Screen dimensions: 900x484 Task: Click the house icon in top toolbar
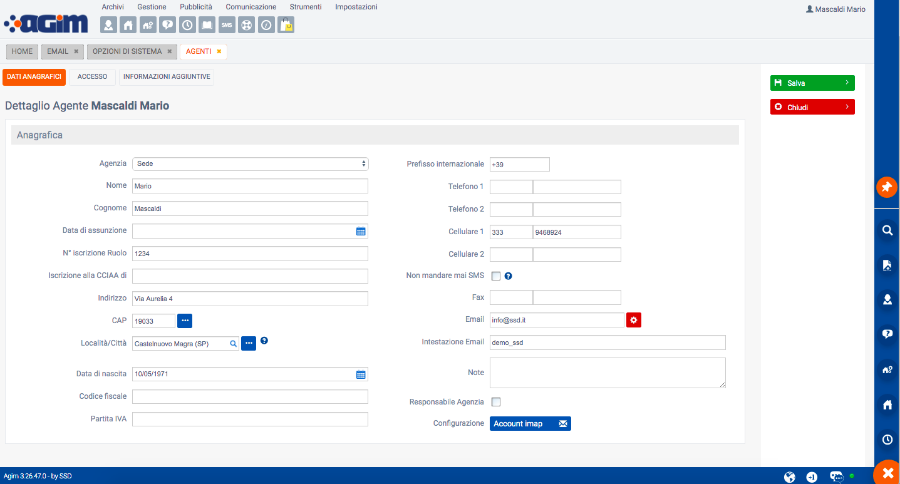pos(128,25)
